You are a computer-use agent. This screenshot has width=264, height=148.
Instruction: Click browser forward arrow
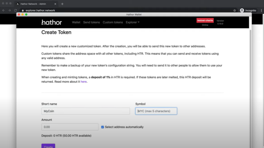pos(9,10)
